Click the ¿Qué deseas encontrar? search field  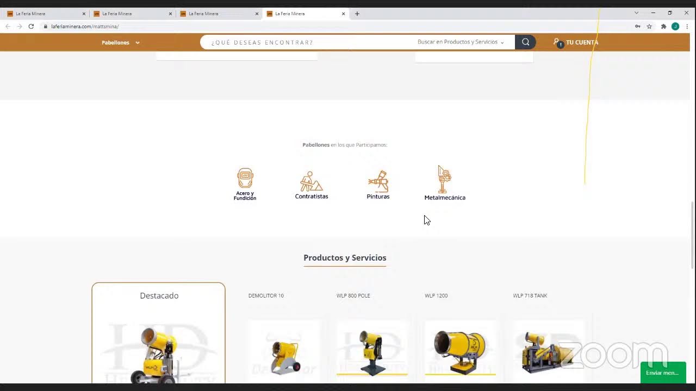click(310, 42)
